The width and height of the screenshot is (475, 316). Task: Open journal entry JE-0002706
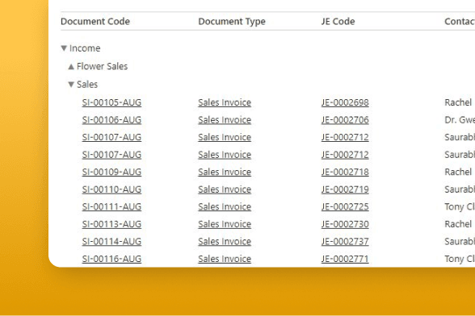point(345,120)
